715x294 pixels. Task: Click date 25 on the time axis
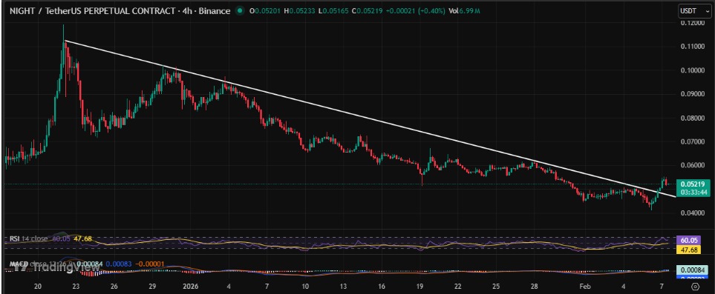pos(497,287)
